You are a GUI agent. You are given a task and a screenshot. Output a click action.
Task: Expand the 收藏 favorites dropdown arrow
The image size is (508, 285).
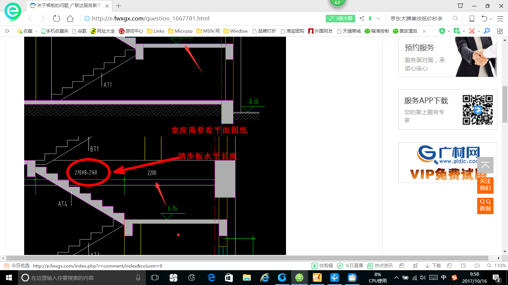pos(36,32)
